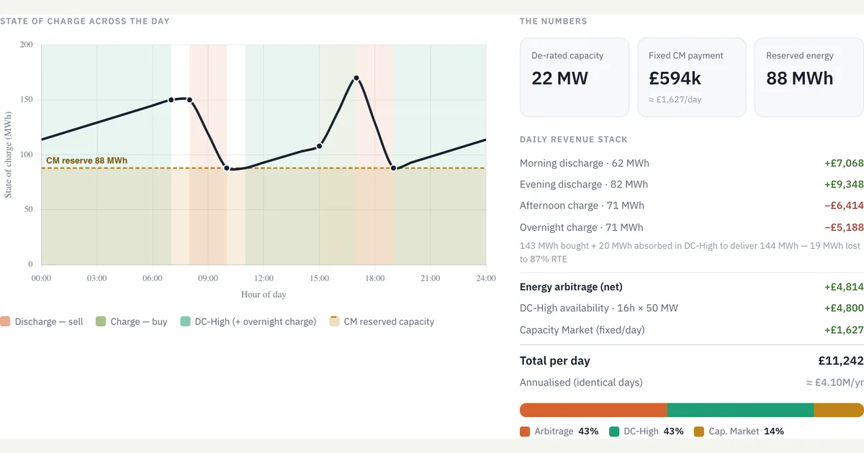Select the Capacity Market fixed/day row
This screenshot has height=453, width=864.
(691, 330)
